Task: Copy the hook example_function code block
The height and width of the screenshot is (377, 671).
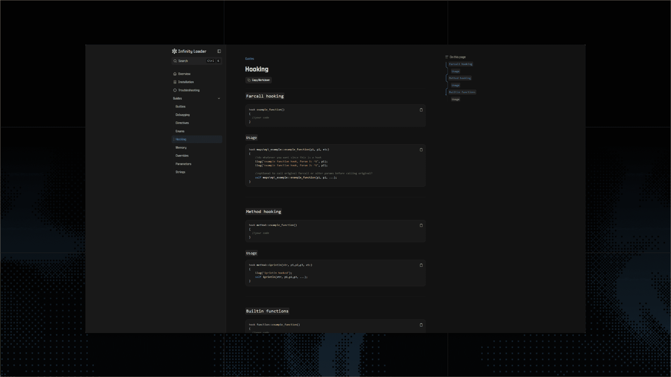Action: (x=421, y=110)
